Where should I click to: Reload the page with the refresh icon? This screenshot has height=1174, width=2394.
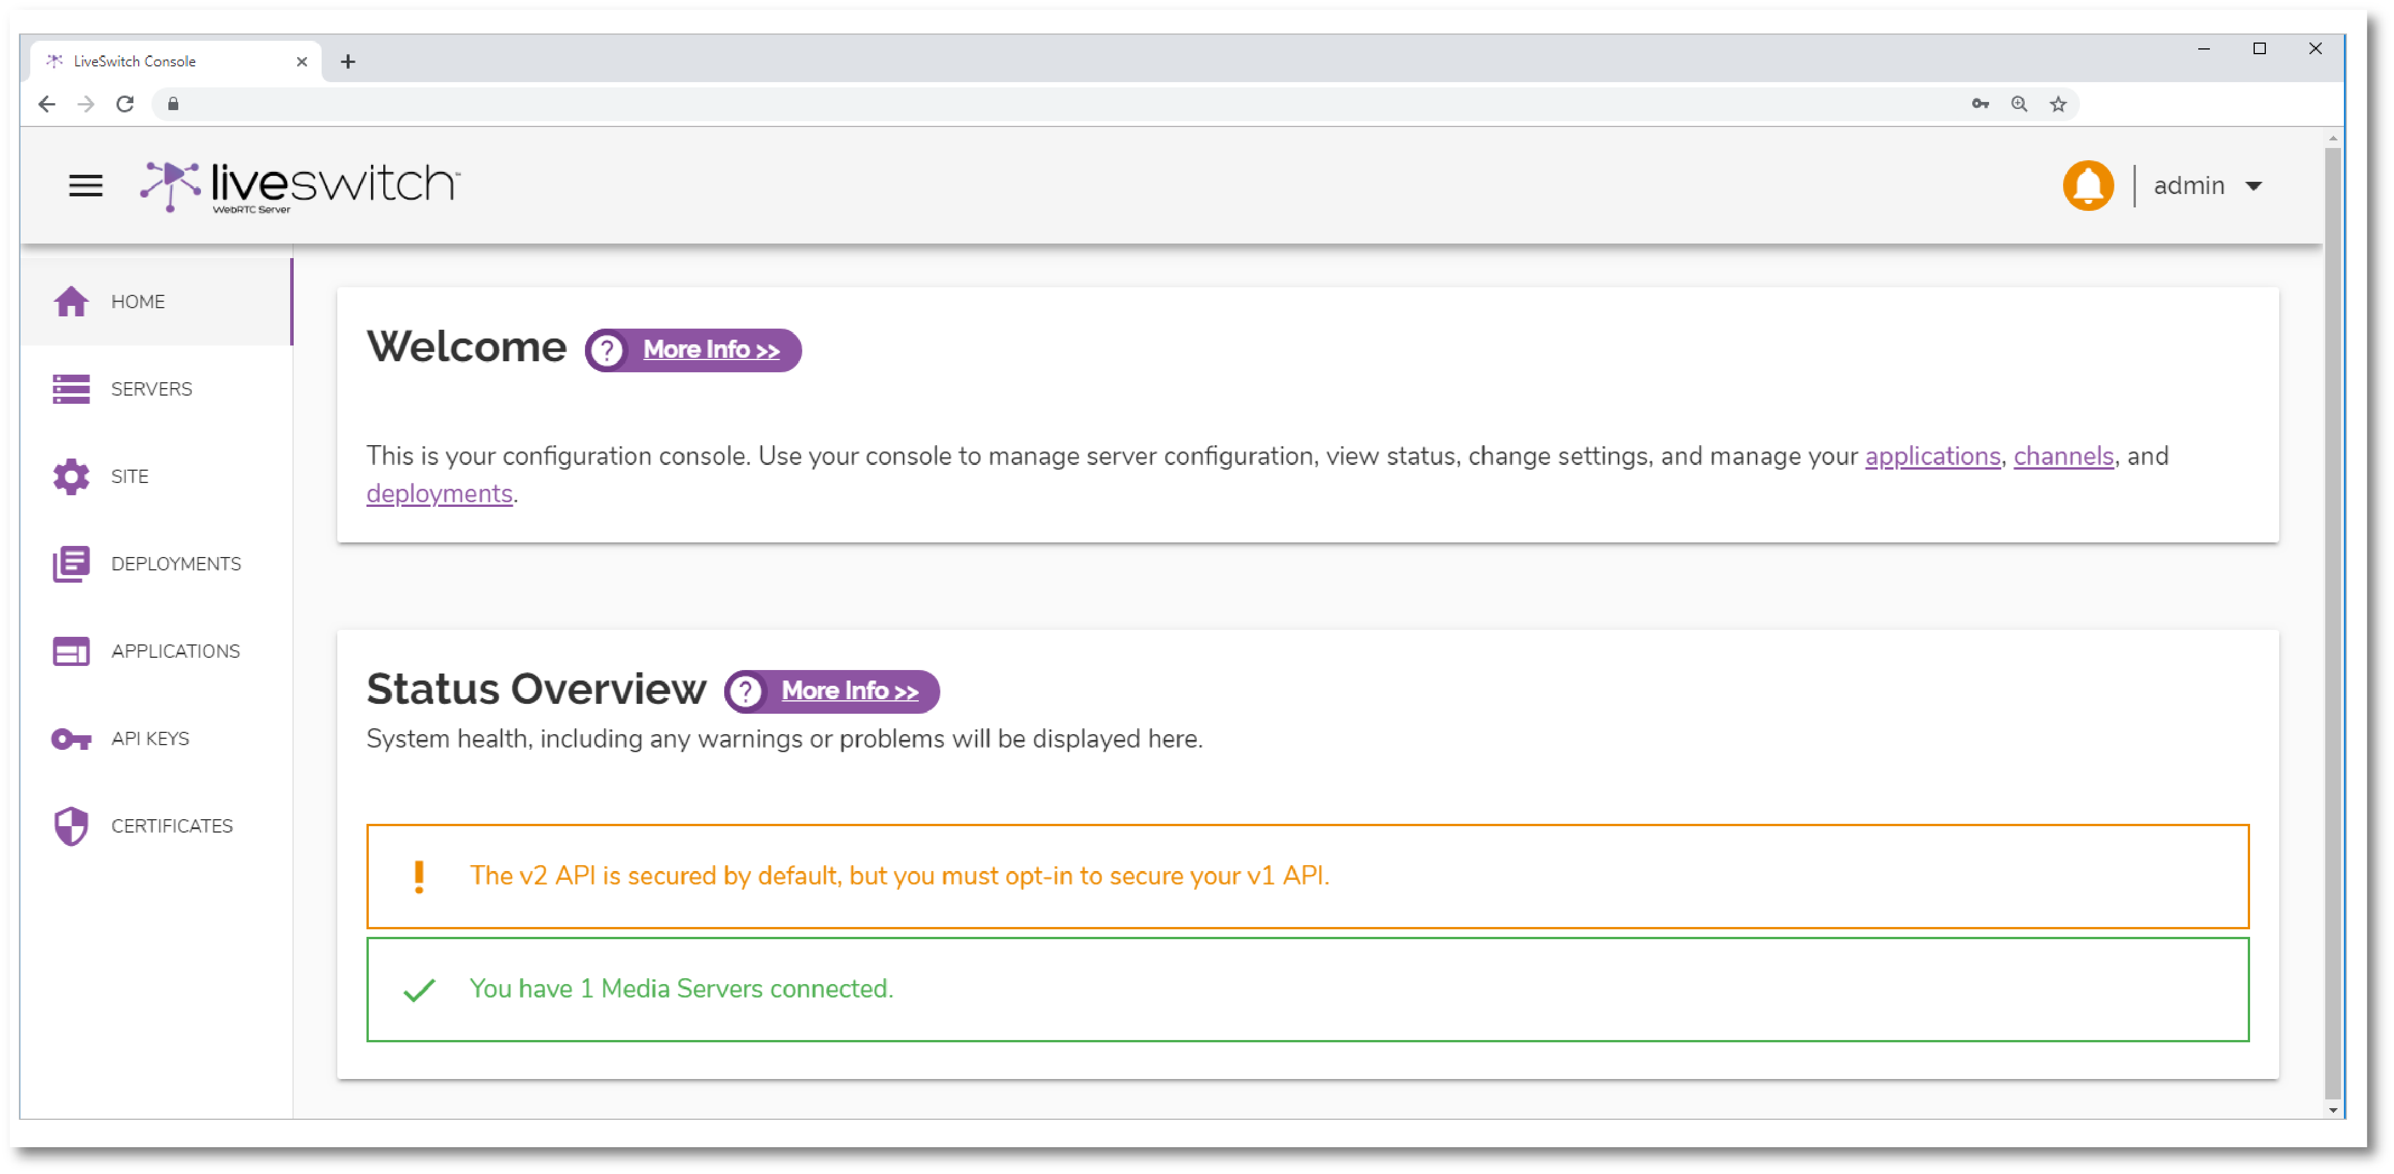pos(125,104)
